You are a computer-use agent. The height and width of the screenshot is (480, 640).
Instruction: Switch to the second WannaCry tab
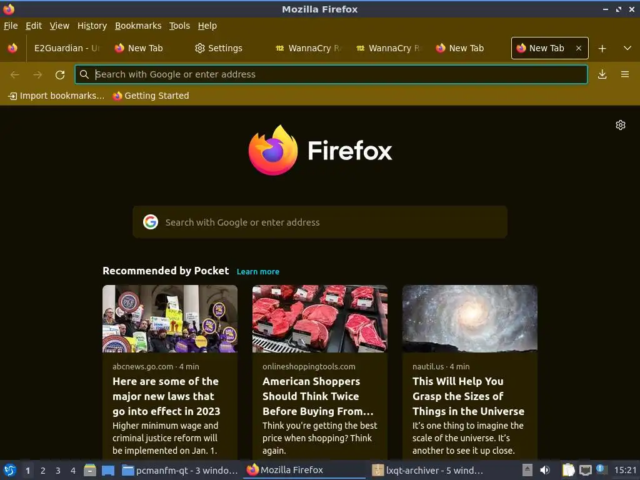tap(389, 48)
